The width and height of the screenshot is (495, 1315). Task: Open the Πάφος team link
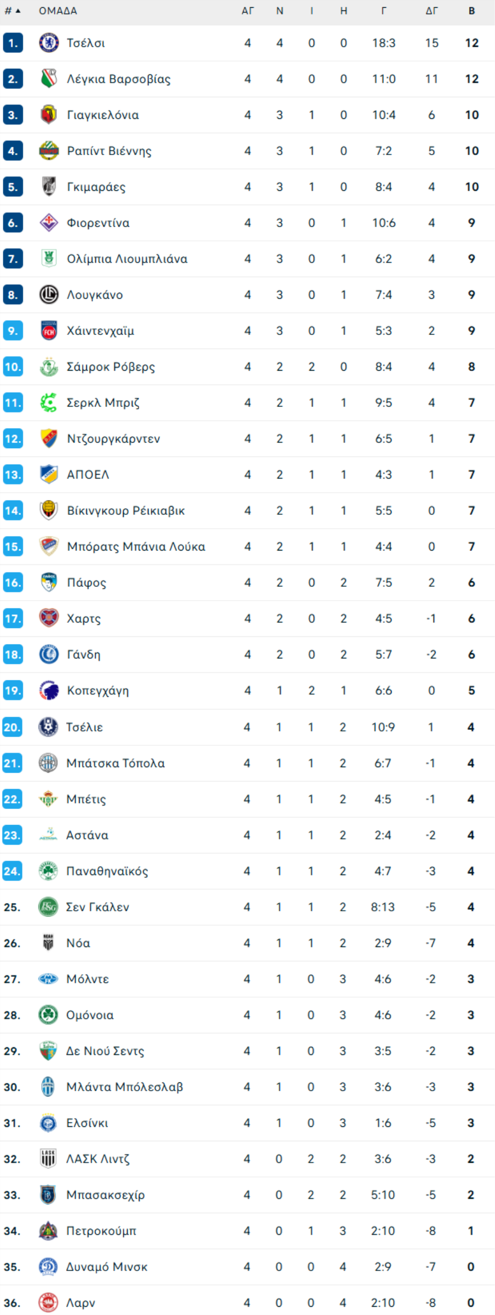86,582
